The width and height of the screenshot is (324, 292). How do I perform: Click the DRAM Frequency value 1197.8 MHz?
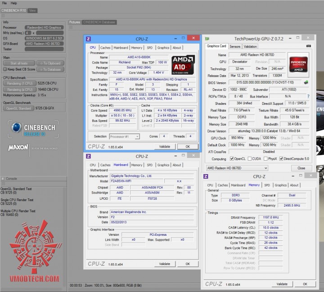click(271, 217)
